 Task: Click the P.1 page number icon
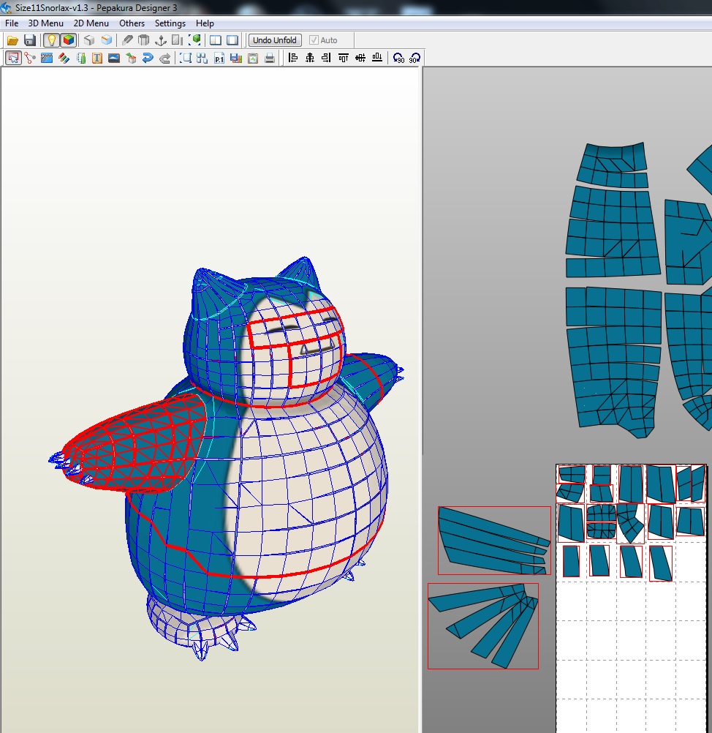click(219, 58)
